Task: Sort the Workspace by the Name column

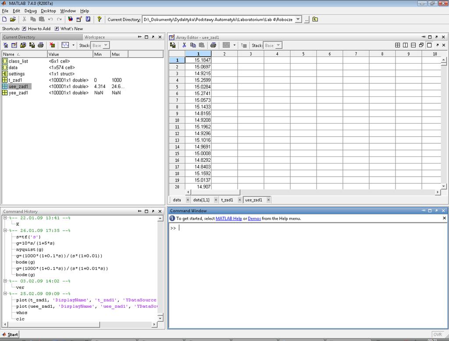Action: click(25, 54)
